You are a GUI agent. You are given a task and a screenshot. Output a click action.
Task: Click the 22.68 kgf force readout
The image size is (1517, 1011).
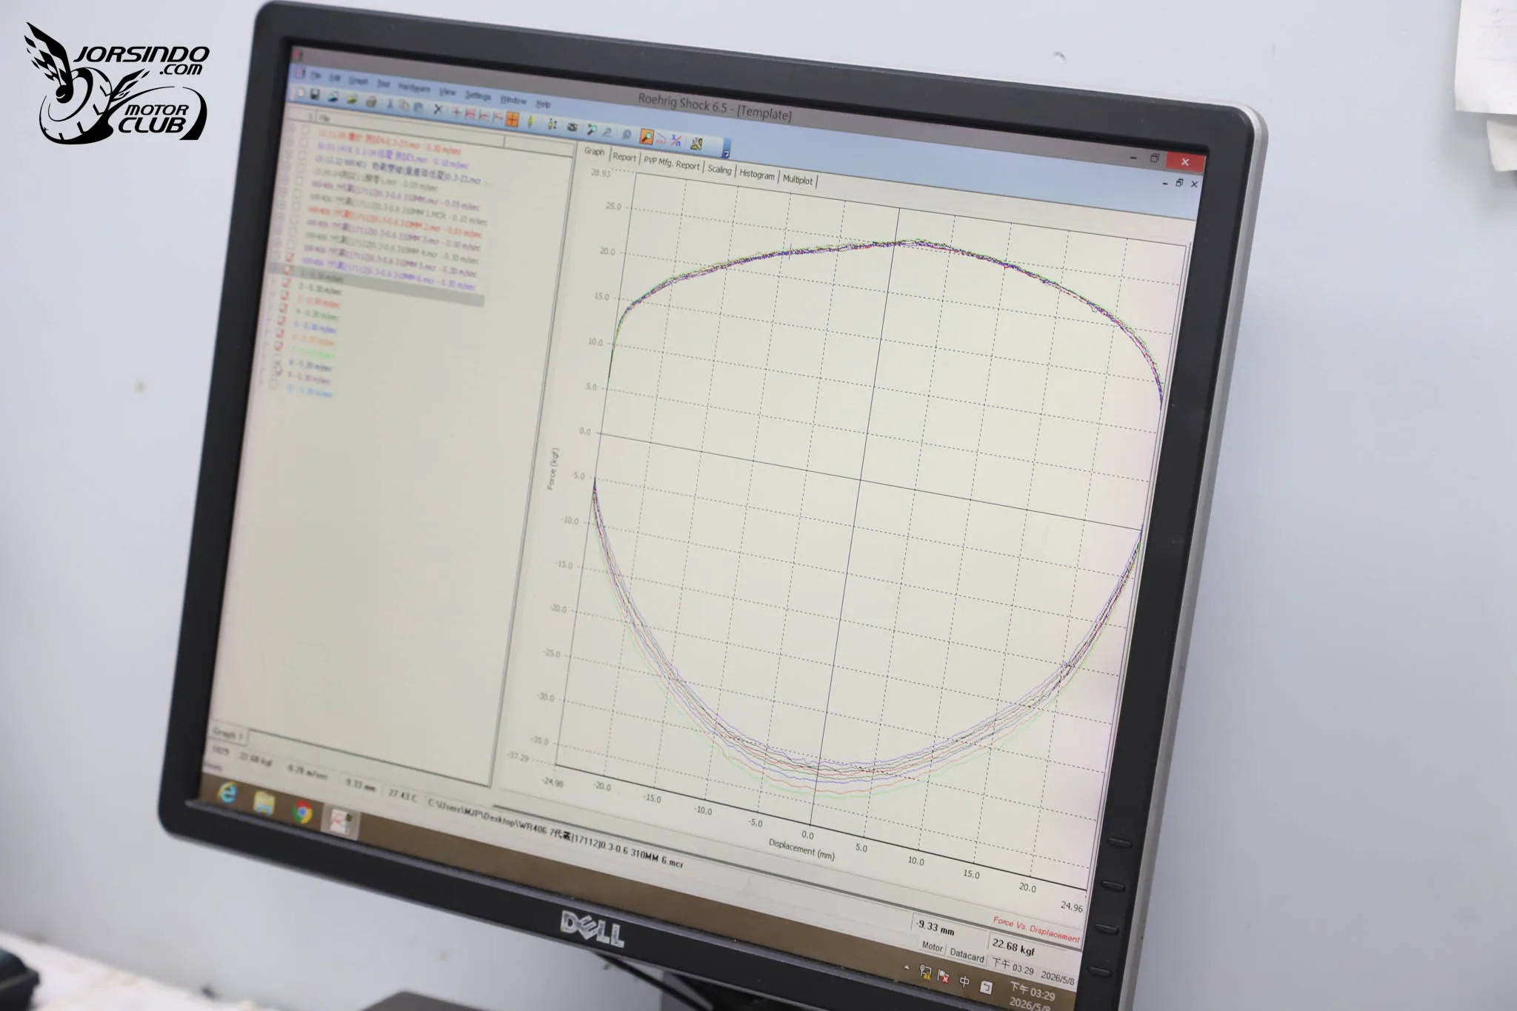pos(1013,947)
